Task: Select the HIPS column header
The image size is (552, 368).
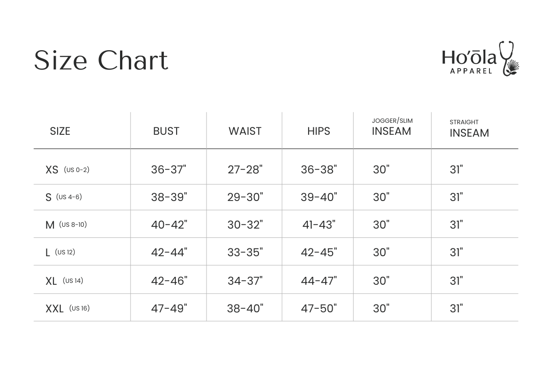Action: [319, 131]
